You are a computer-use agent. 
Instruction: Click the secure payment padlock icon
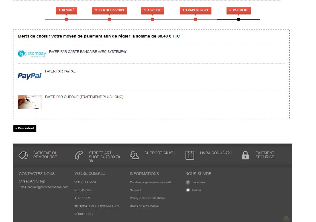(245, 155)
